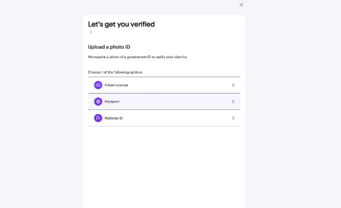Select the Passport text label
Image resolution: width=341 pixels, height=208 pixels.
click(112, 101)
